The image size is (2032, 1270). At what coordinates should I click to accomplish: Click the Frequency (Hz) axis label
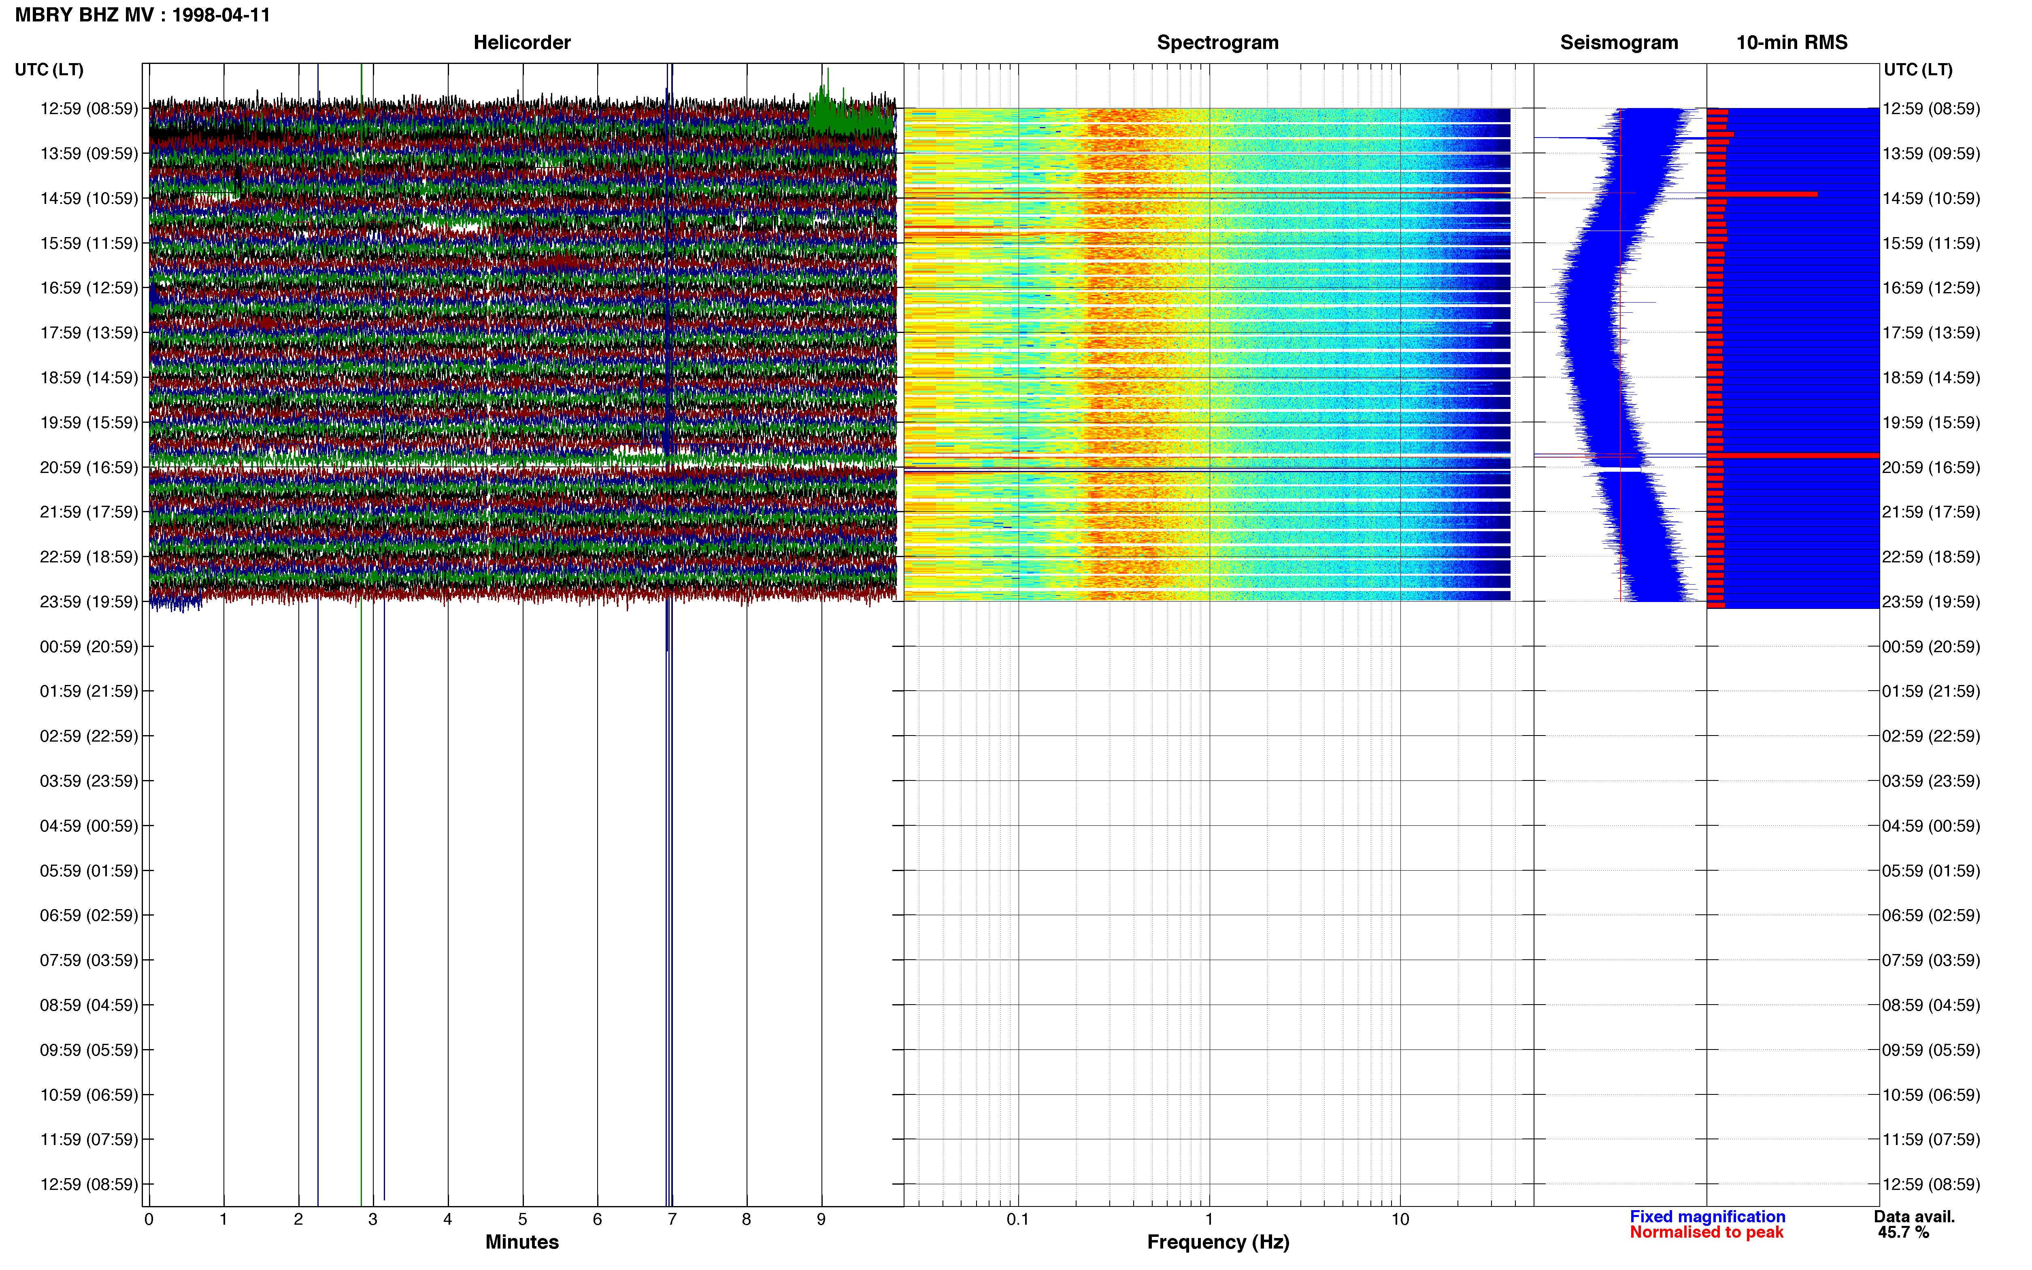tap(1218, 1242)
